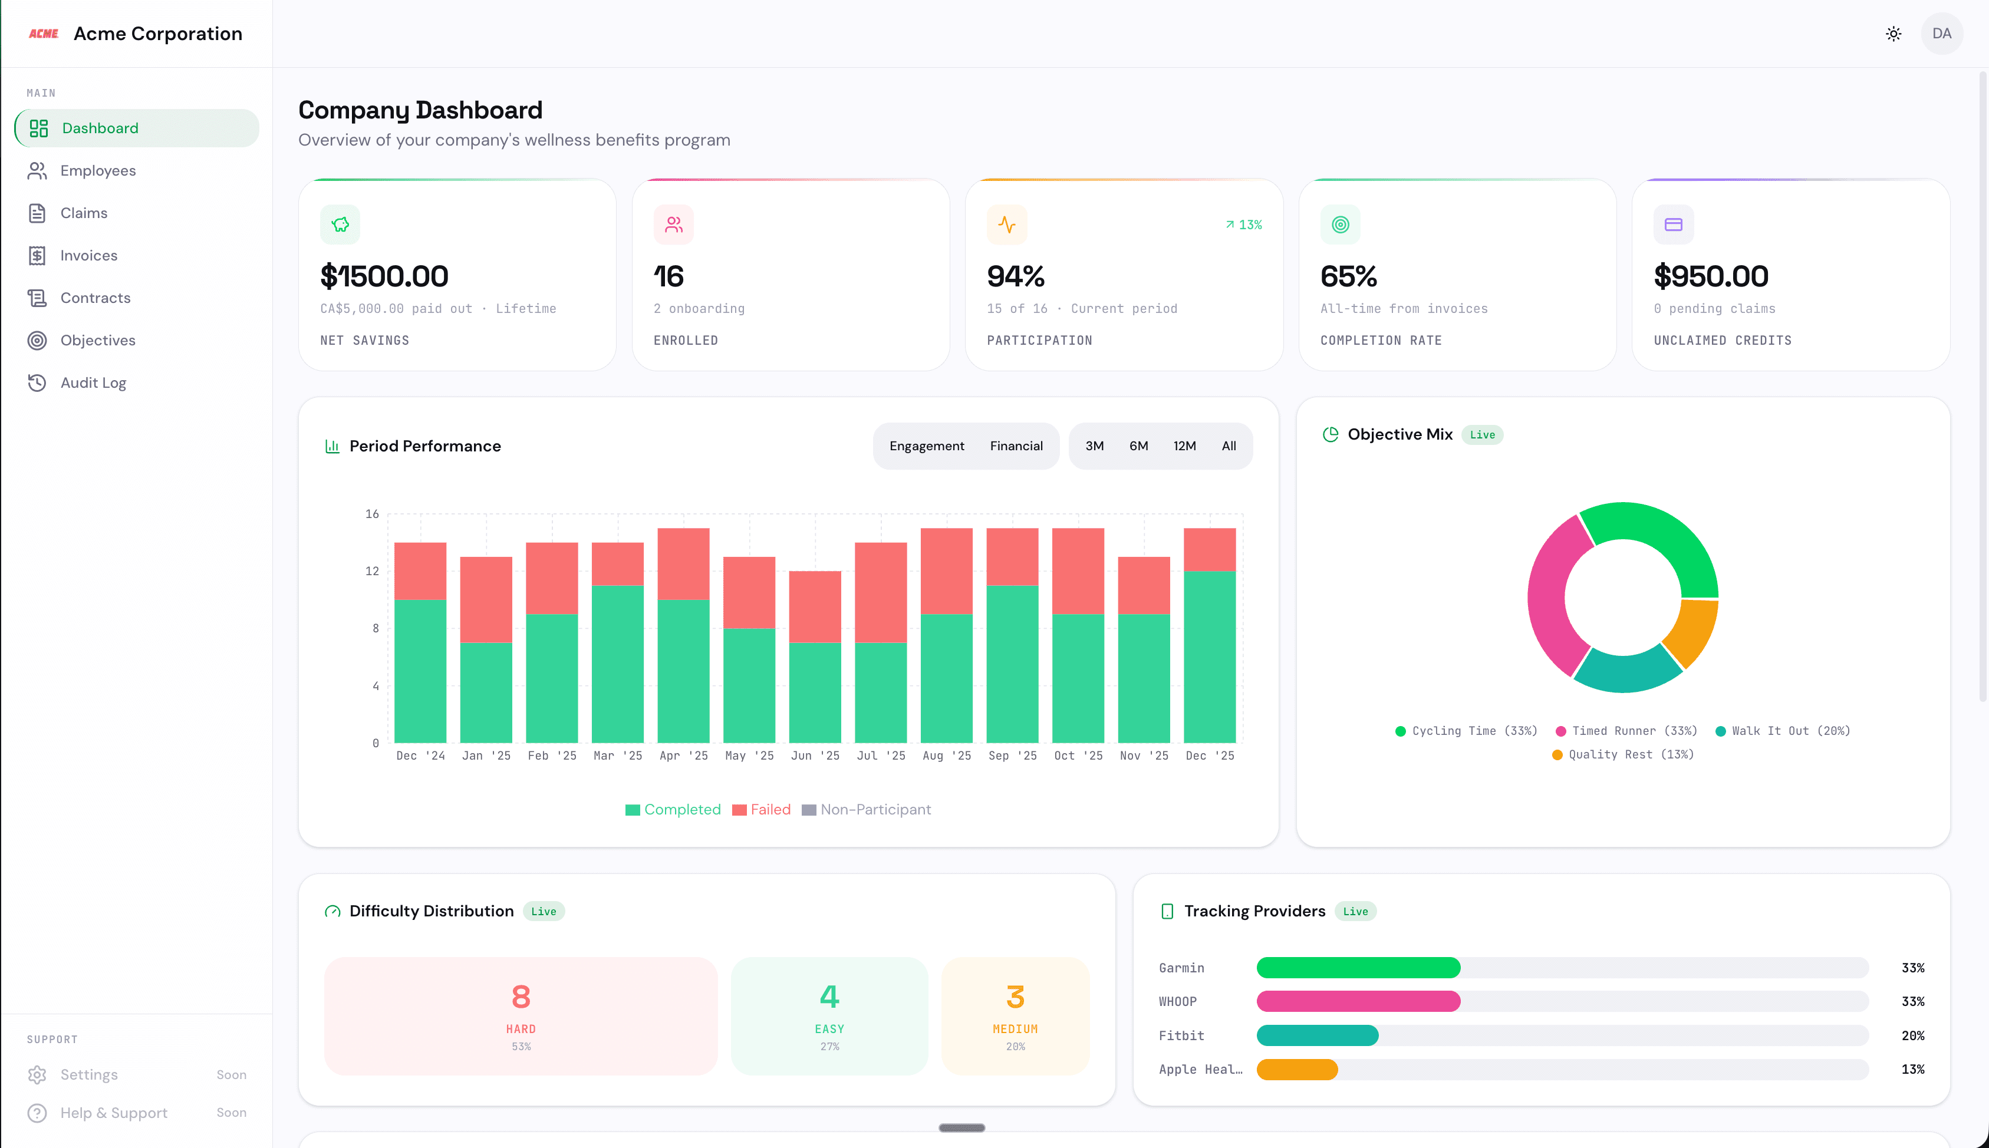Switch to the Financial tab
Viewport: 1989px width, 1148px height.
pos(1016,446)
